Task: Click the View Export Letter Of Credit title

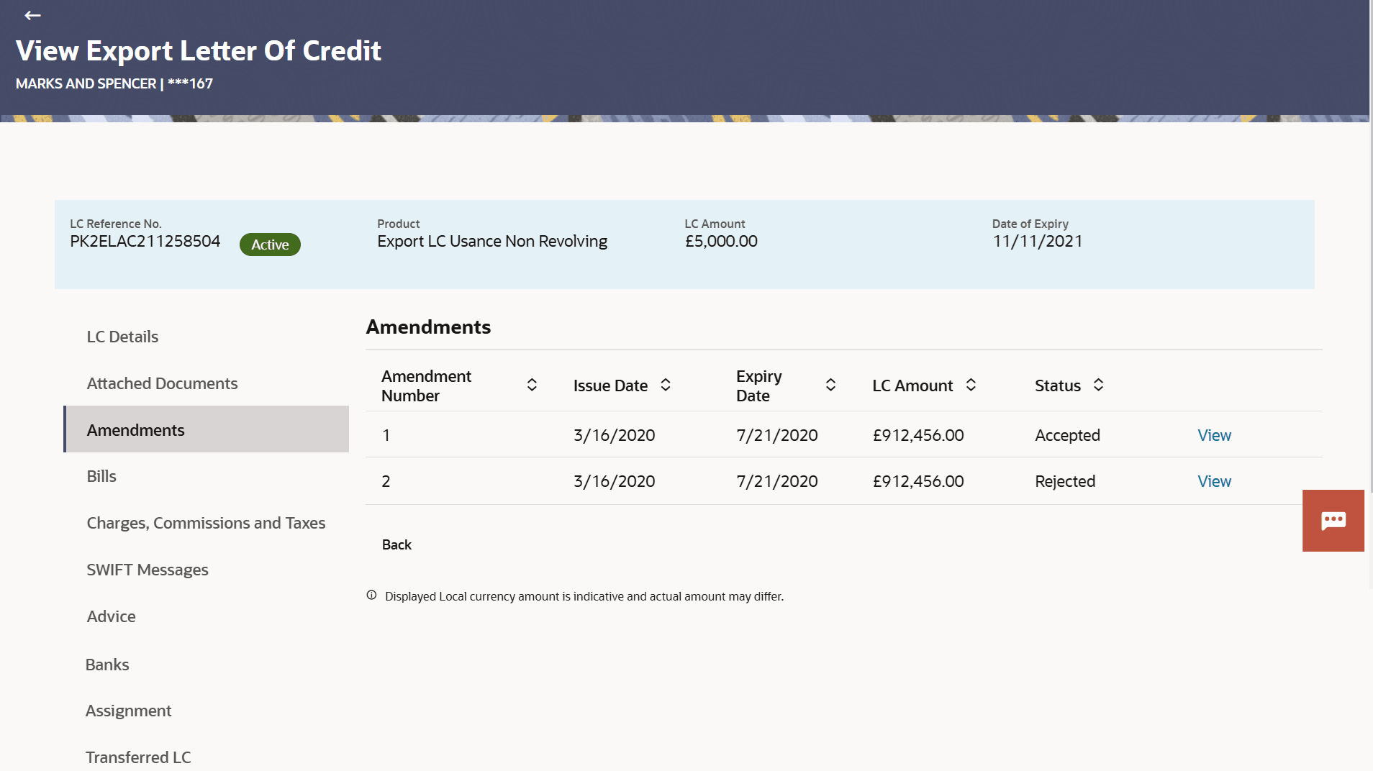Action: coord(199,50)
